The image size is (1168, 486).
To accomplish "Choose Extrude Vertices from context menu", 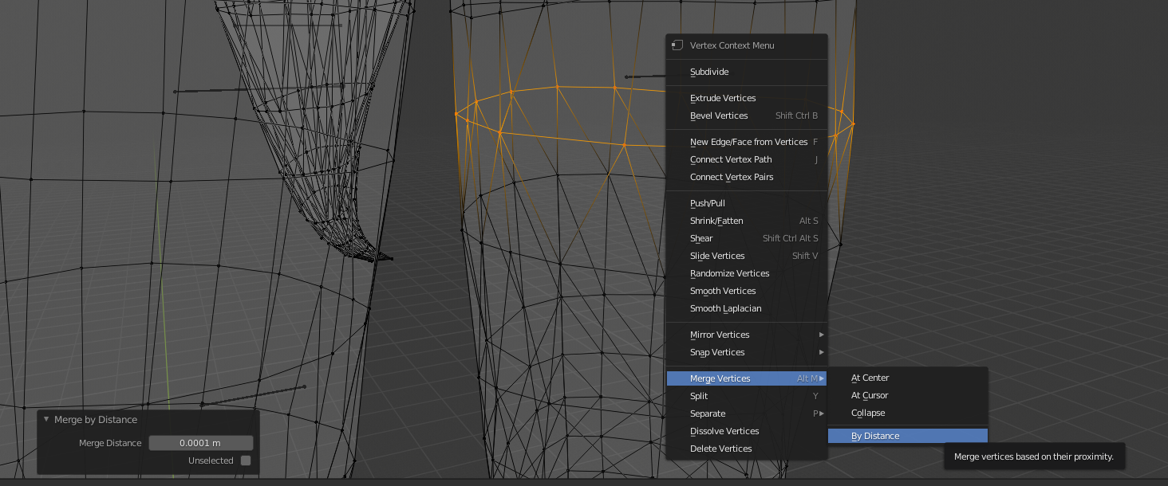I will (747, 98).
